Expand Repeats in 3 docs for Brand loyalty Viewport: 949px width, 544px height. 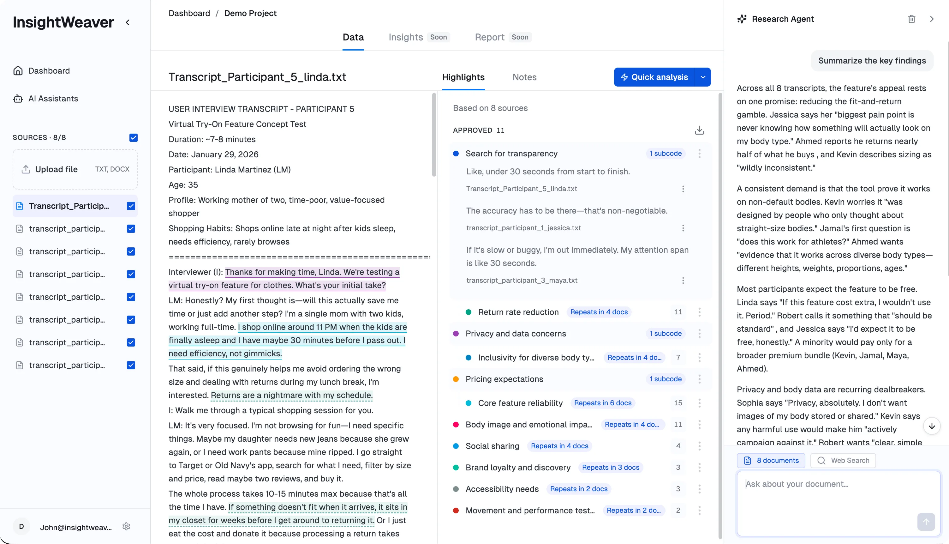tap(610, 468)
